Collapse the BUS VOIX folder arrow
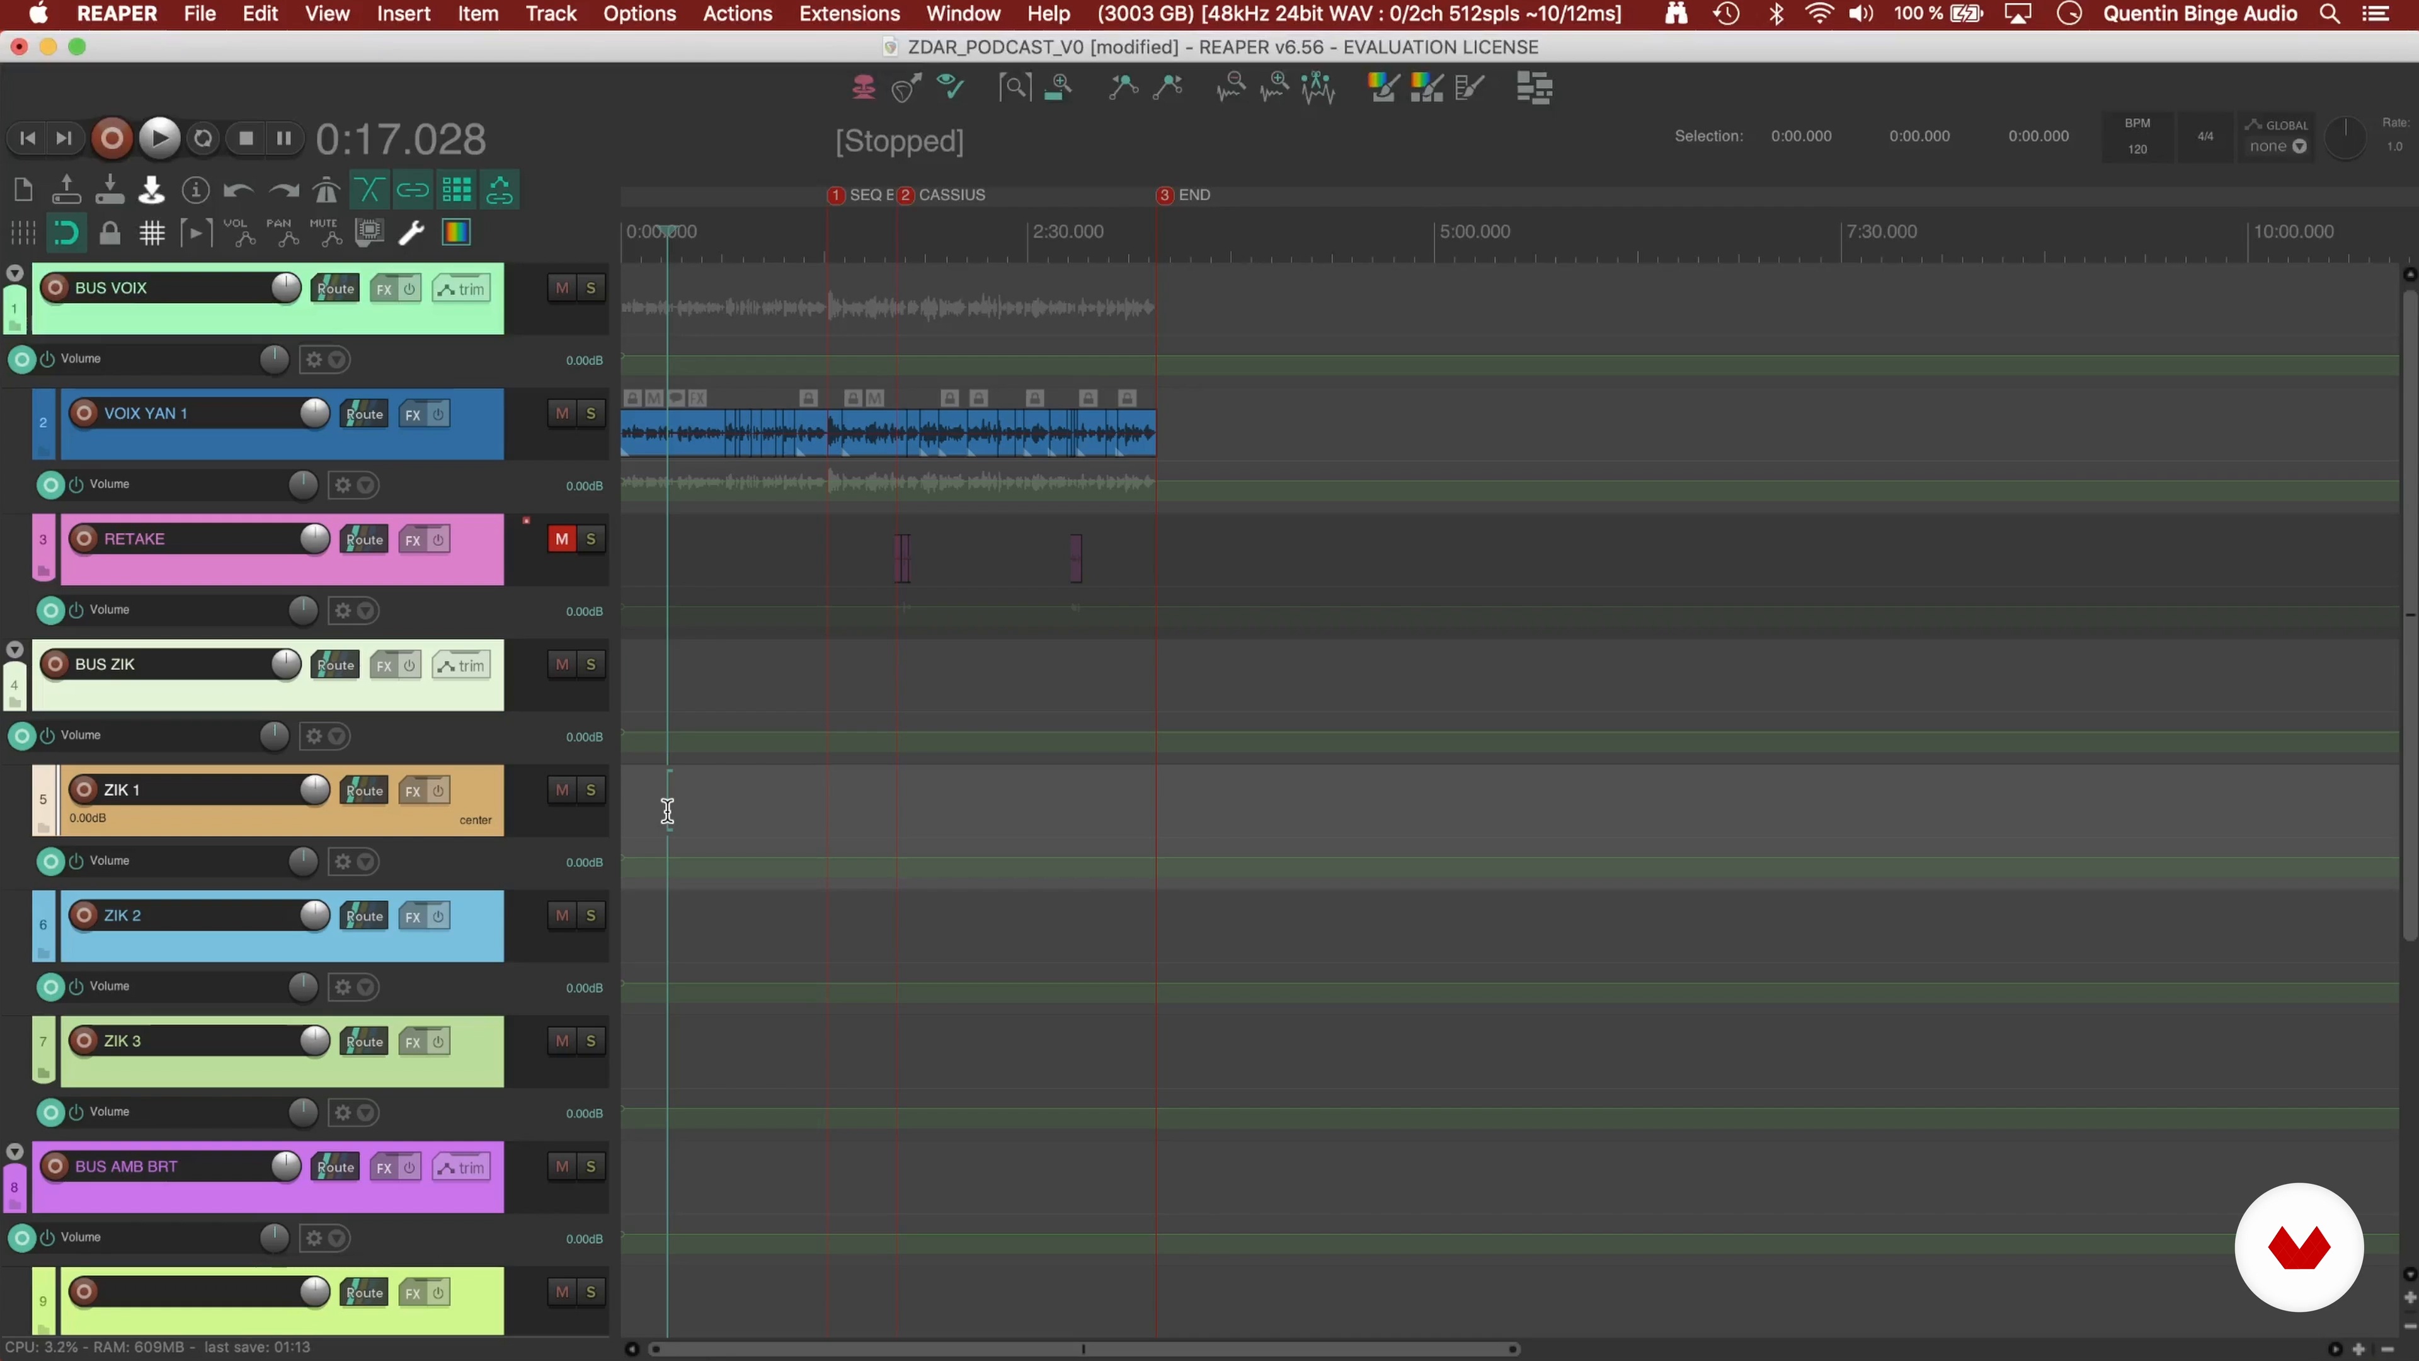This screenshot has width=2419, height=1361. [14, 273]
